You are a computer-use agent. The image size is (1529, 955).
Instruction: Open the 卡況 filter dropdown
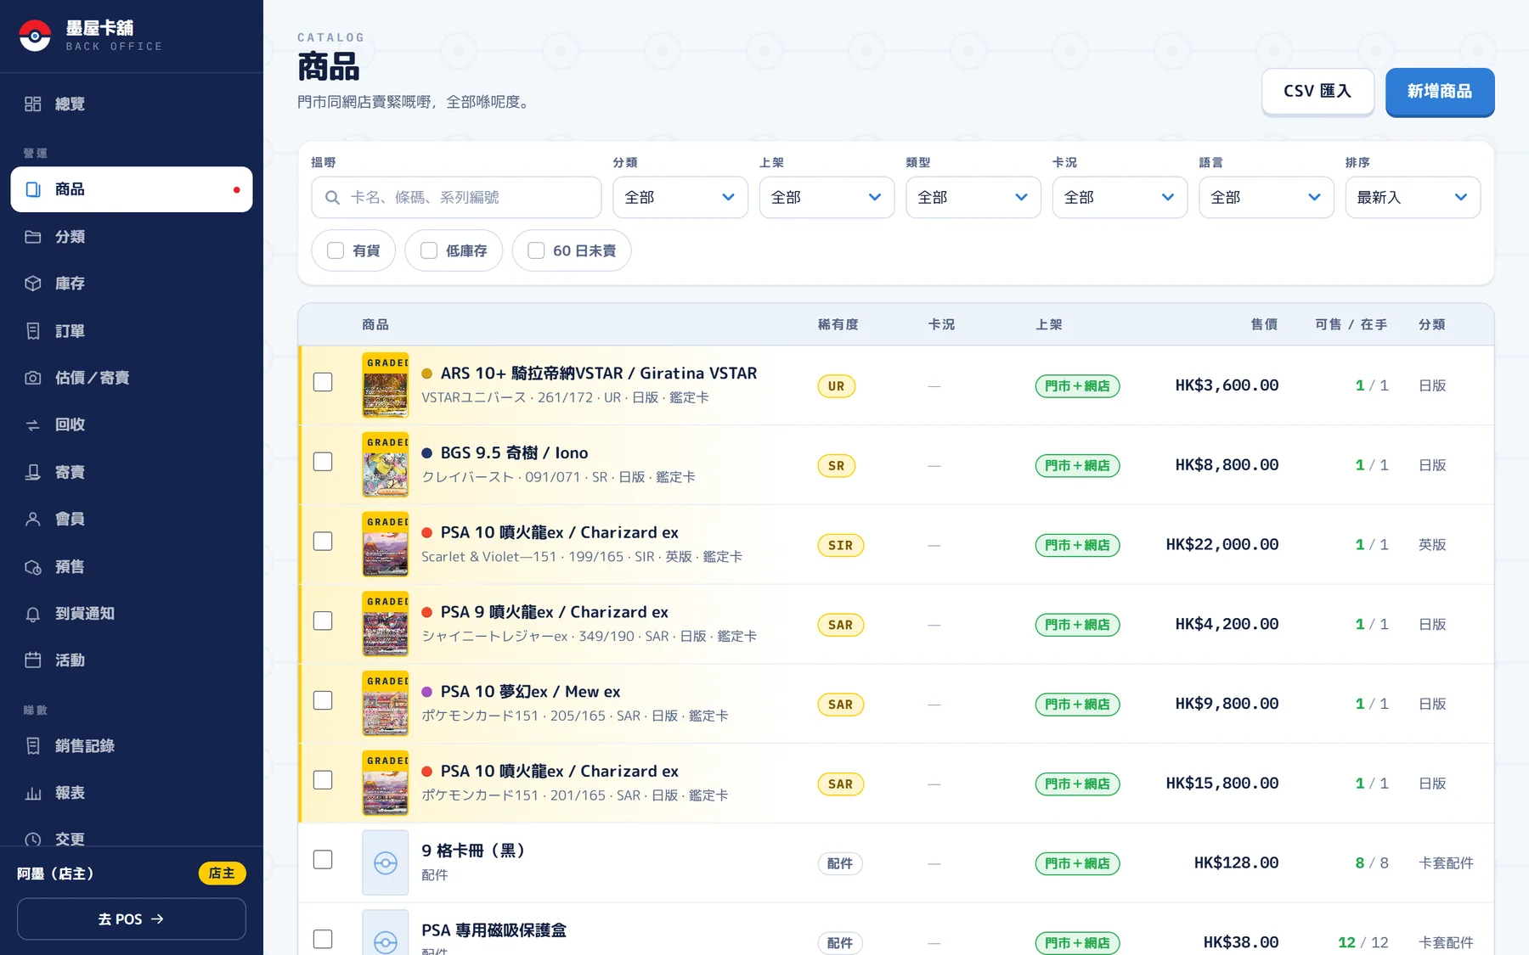(x=1120, y=197)
